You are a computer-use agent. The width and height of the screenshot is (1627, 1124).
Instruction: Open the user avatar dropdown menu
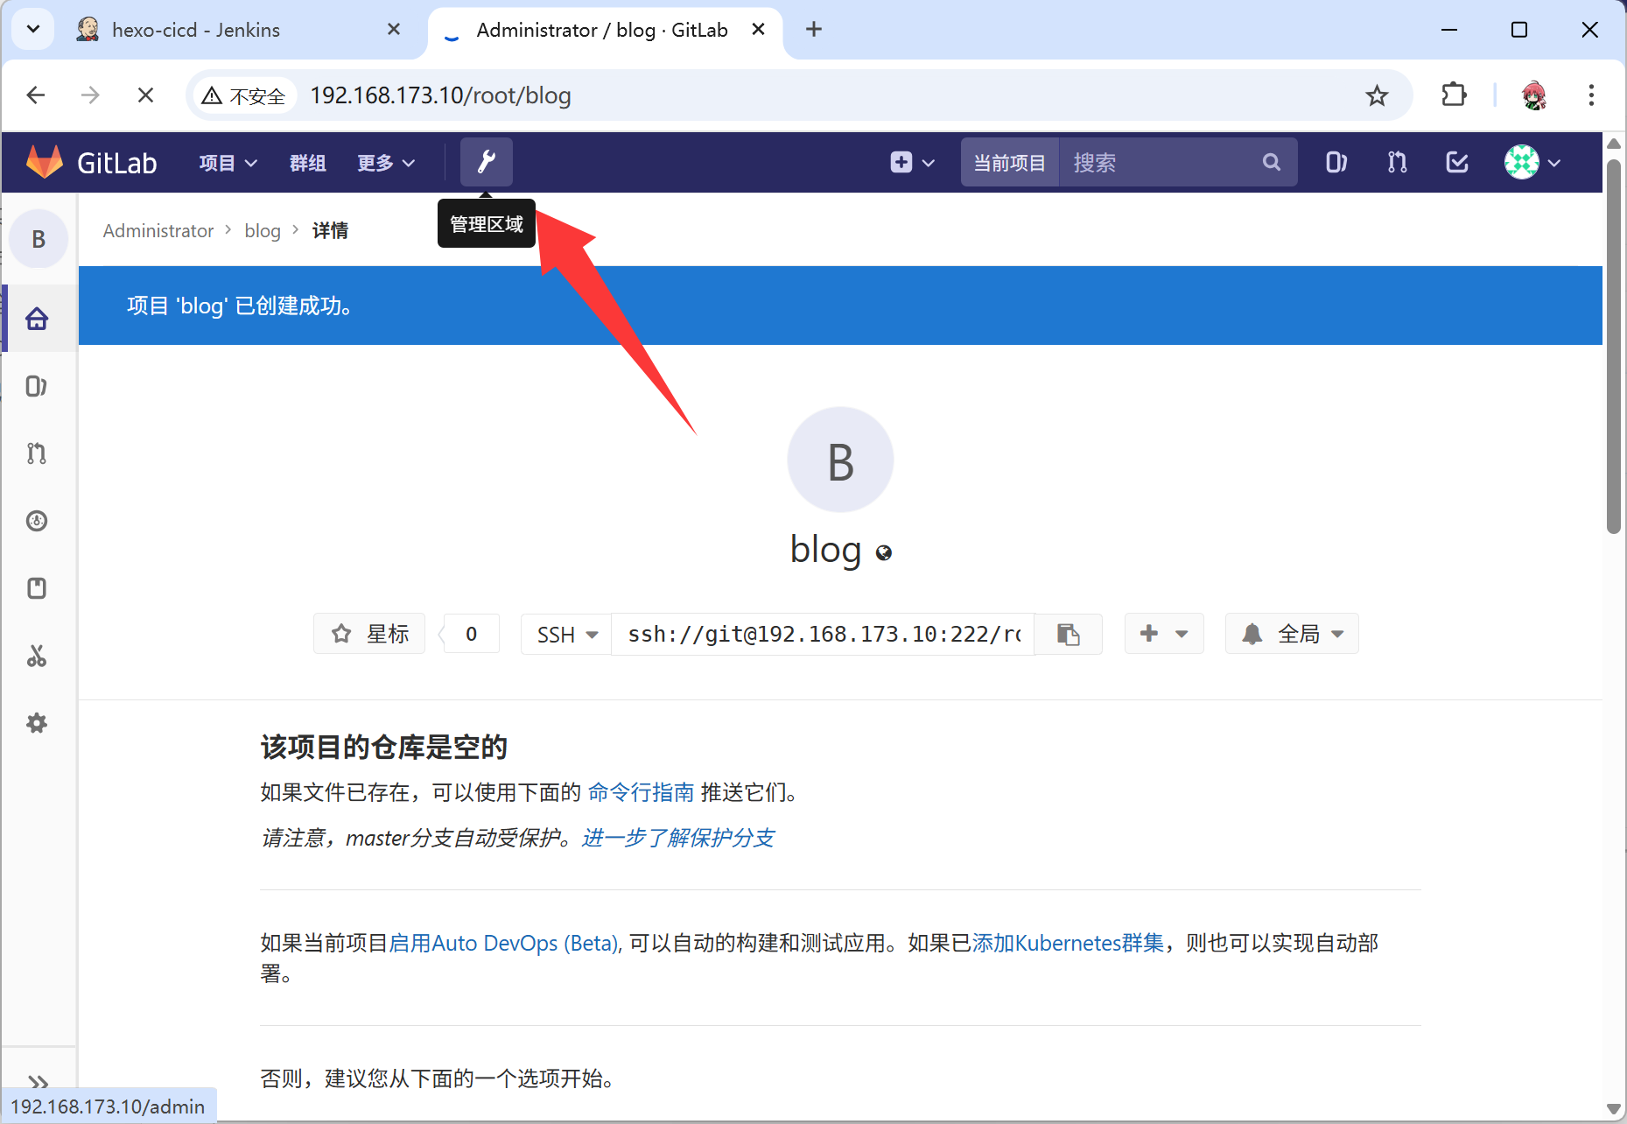1532,163
